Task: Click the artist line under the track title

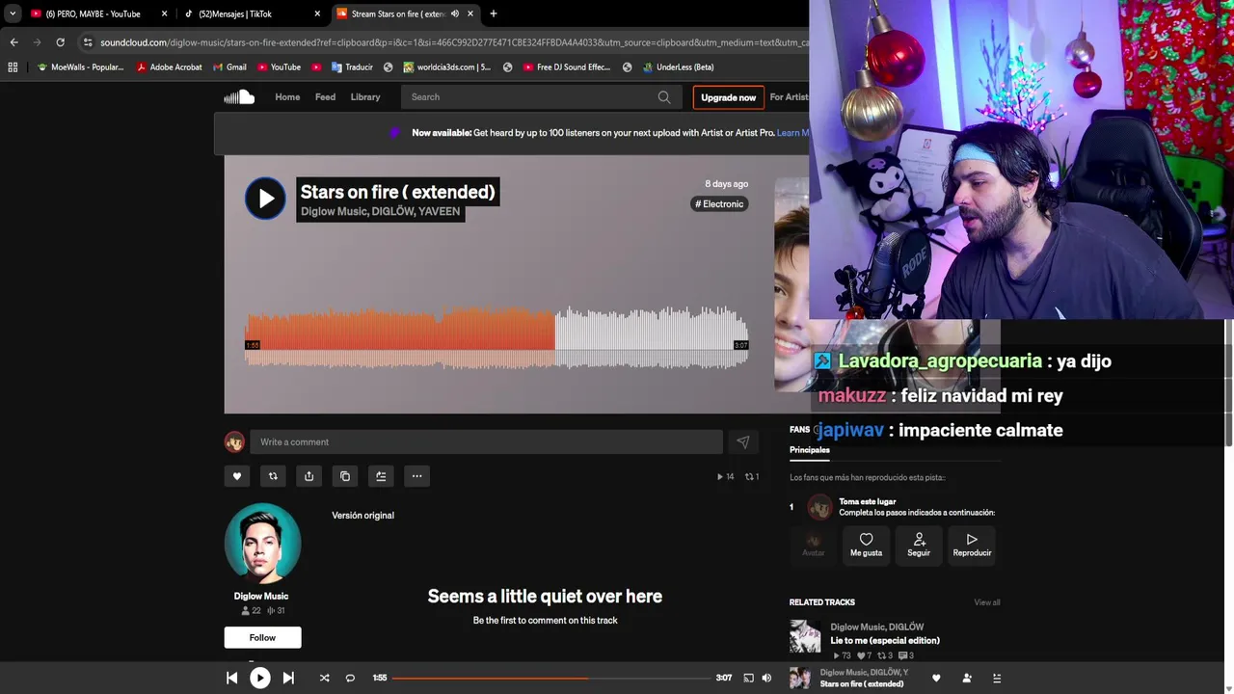Action: [x=380, y=211]
